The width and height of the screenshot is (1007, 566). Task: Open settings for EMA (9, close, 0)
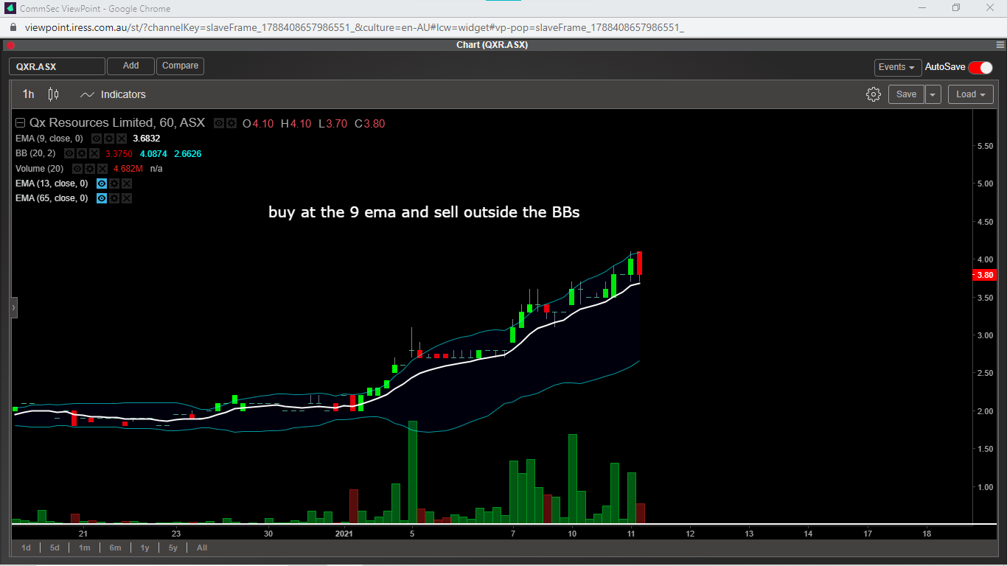tap(109, 139)
